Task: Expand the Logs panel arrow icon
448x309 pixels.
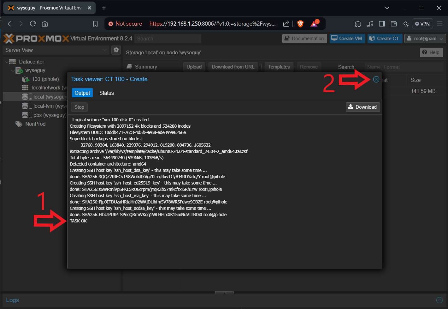Action: 439,300
